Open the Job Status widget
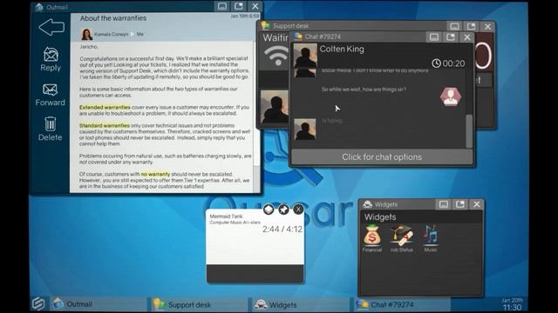558x313 pixels. pos(401,238)
